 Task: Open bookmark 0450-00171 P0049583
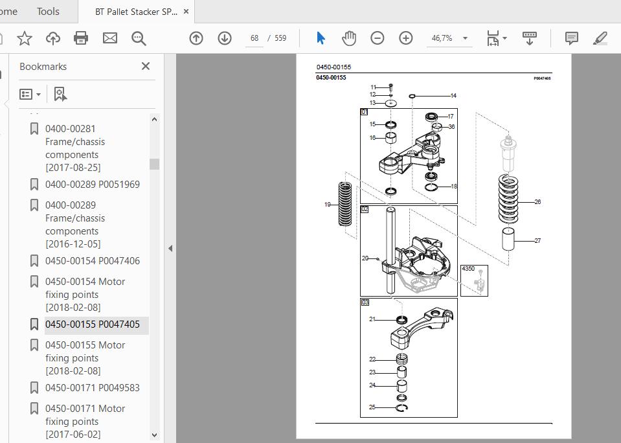pos(93,387)
